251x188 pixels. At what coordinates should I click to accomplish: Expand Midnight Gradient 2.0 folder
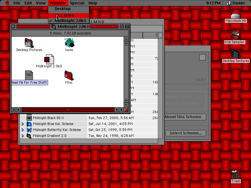point(23,136)
